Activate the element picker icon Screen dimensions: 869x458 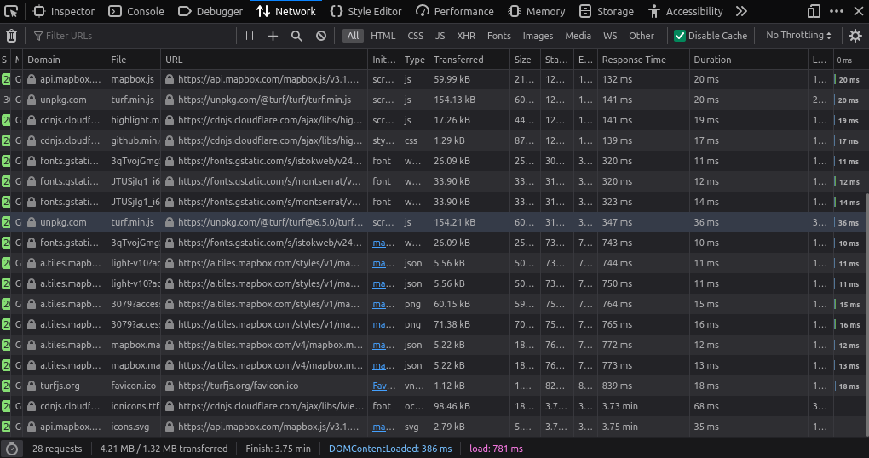[x=11, y=11]
